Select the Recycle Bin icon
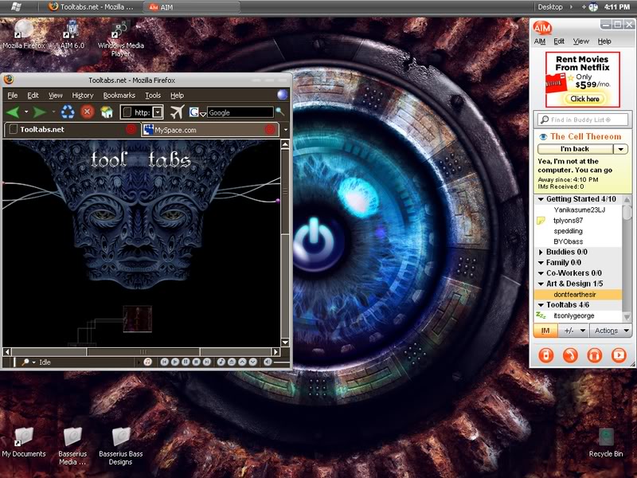This screenshot has height=478, width=637. click(x=606, y=442)
